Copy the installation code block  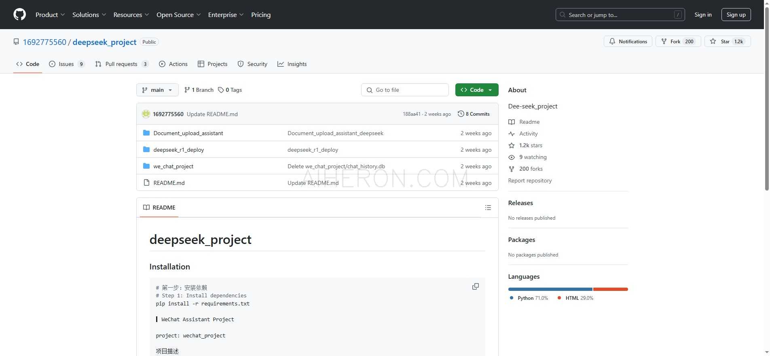coord(475,286)
